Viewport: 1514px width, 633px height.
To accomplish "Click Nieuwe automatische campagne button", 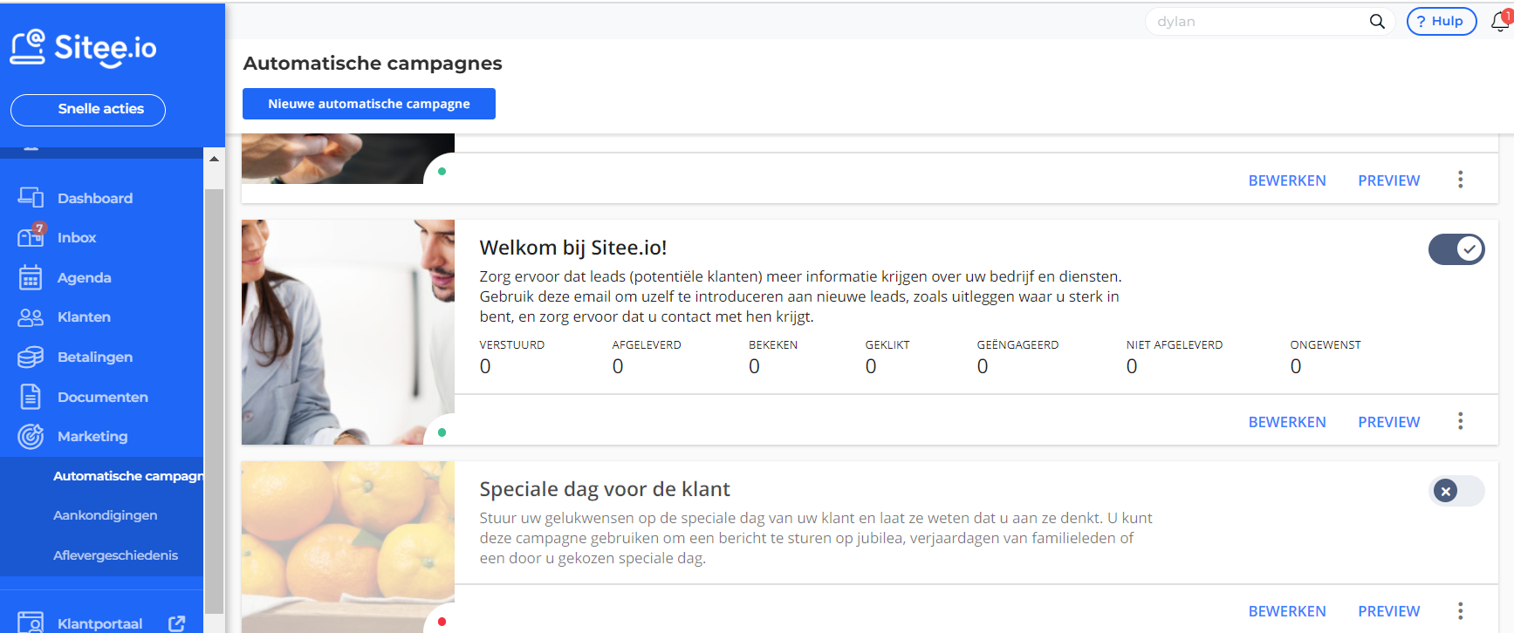I will [x=369, y=104].
